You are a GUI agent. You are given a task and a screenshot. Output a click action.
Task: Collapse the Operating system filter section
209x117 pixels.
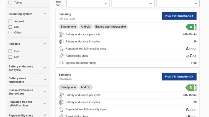pos(45,14)
